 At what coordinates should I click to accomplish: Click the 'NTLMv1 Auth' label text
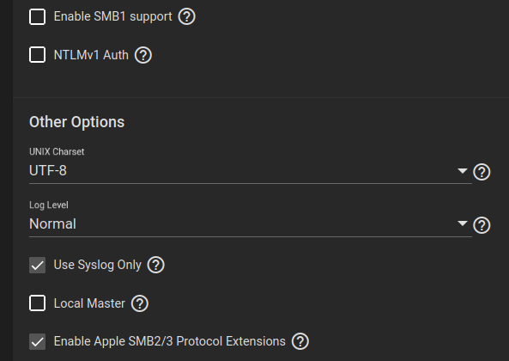tap(91, 55)
